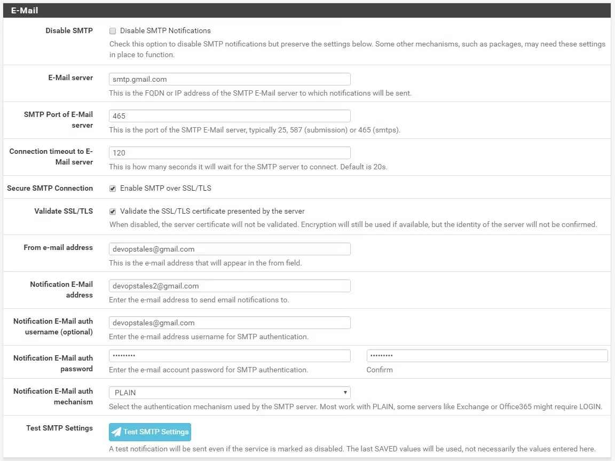Click the connection timeout field showing 120
The height and width of the screenshot is (461, 615).
click(x=229, y=153)
